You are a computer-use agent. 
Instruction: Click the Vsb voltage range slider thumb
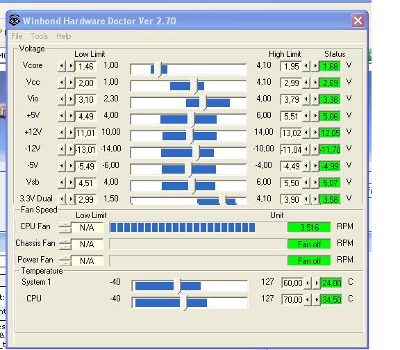pyautogui.click(x=192, y=186)
